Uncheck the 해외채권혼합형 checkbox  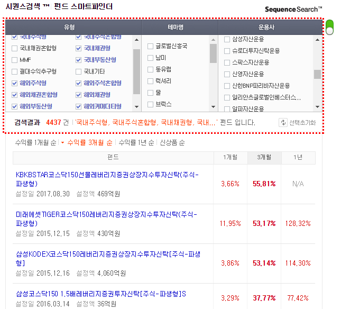click(x=15, y=95)
